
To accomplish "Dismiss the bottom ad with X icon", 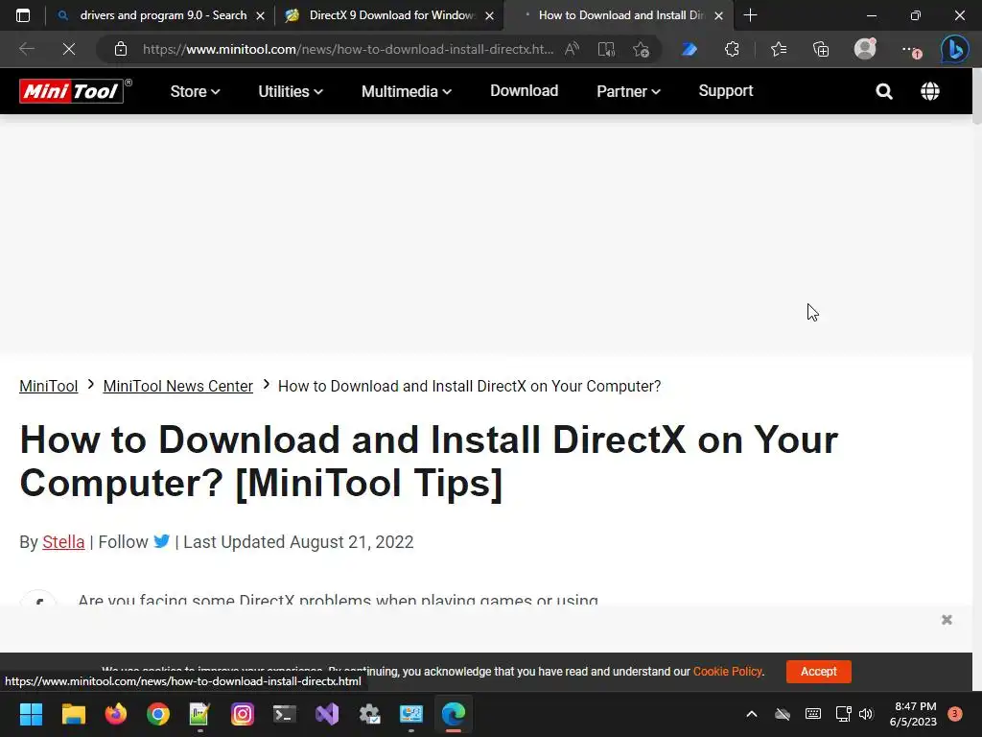I will click(947, 620).
